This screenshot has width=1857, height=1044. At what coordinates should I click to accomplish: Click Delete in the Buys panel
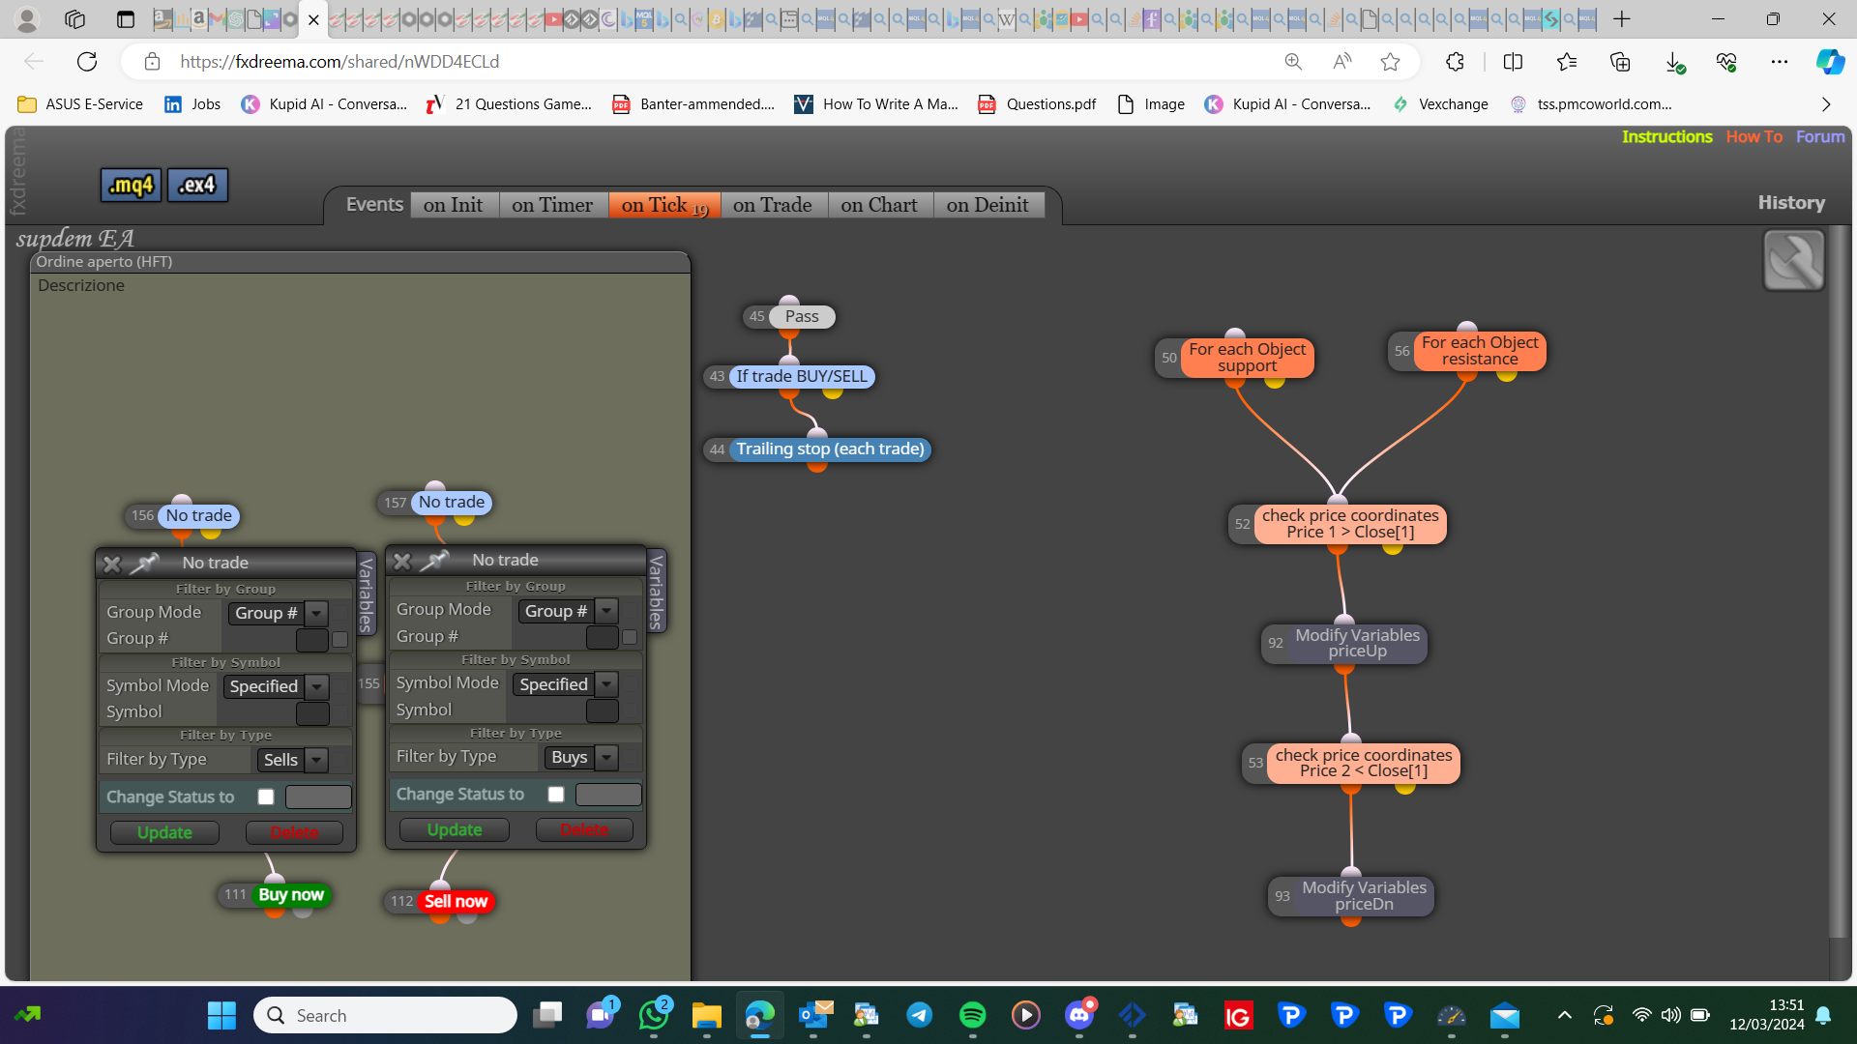click(x=584, y=830)
